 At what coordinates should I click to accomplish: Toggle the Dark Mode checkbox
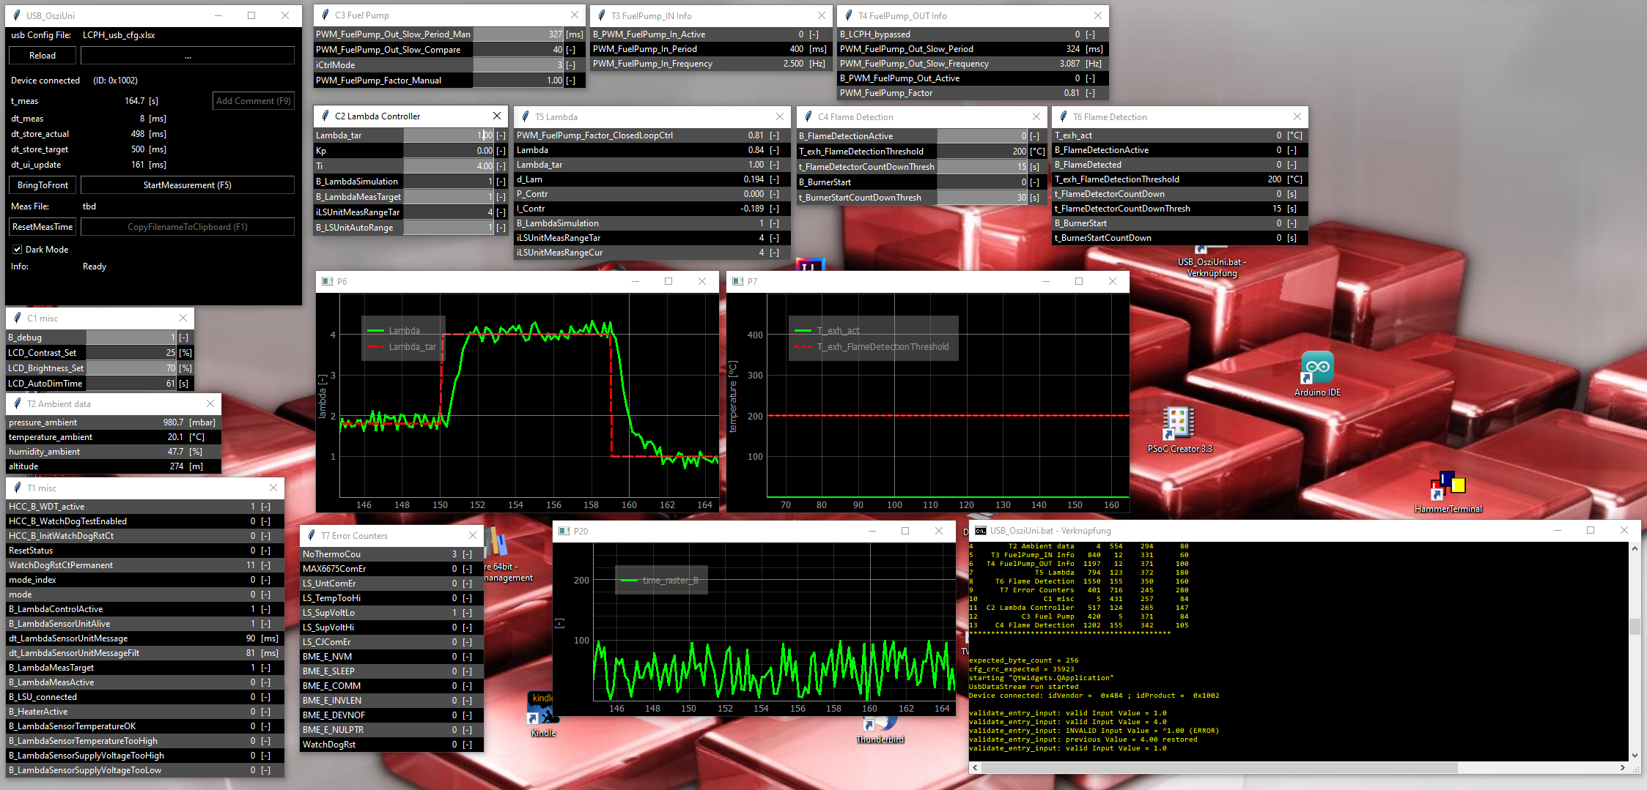pyautogui.click(x=18, y=250)
